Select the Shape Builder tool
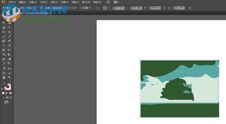The height and width of the screenshot is (124, 226). point(4,55)
